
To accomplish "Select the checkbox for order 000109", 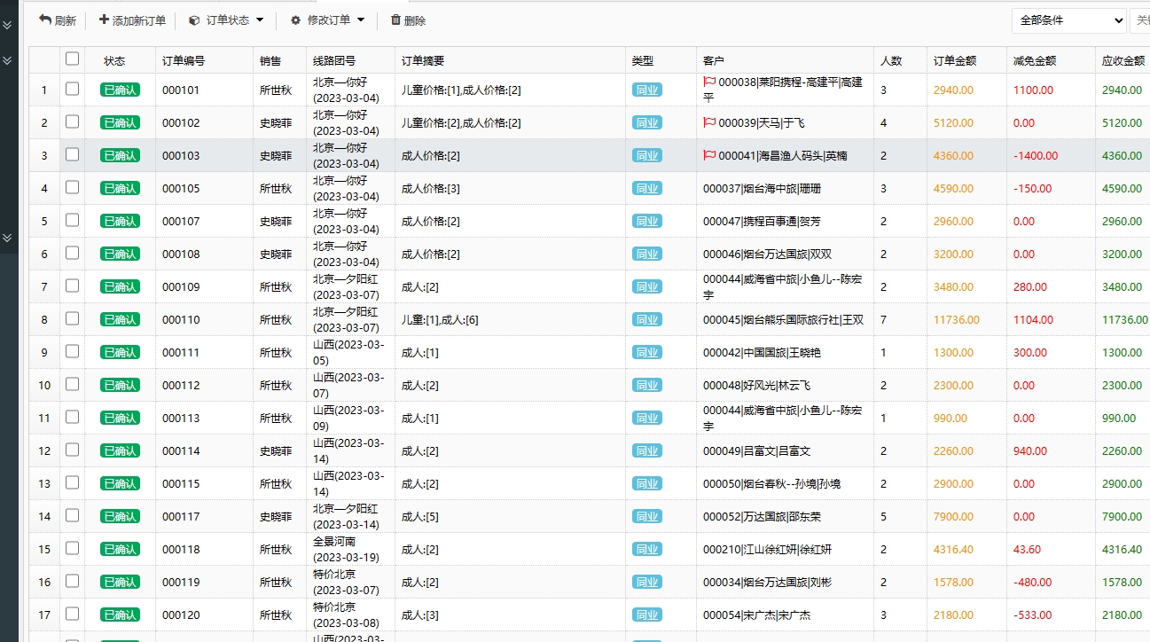I will [x=72, y=286].
